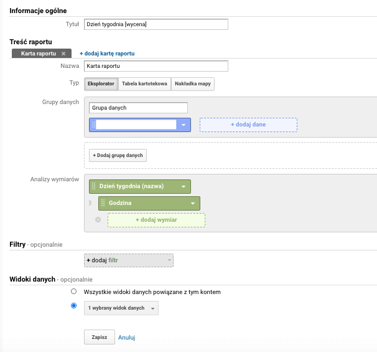Expand the Godzina dimension dropdown
Viewport: 377px width, 352px height.
click(x=193, y=203)
